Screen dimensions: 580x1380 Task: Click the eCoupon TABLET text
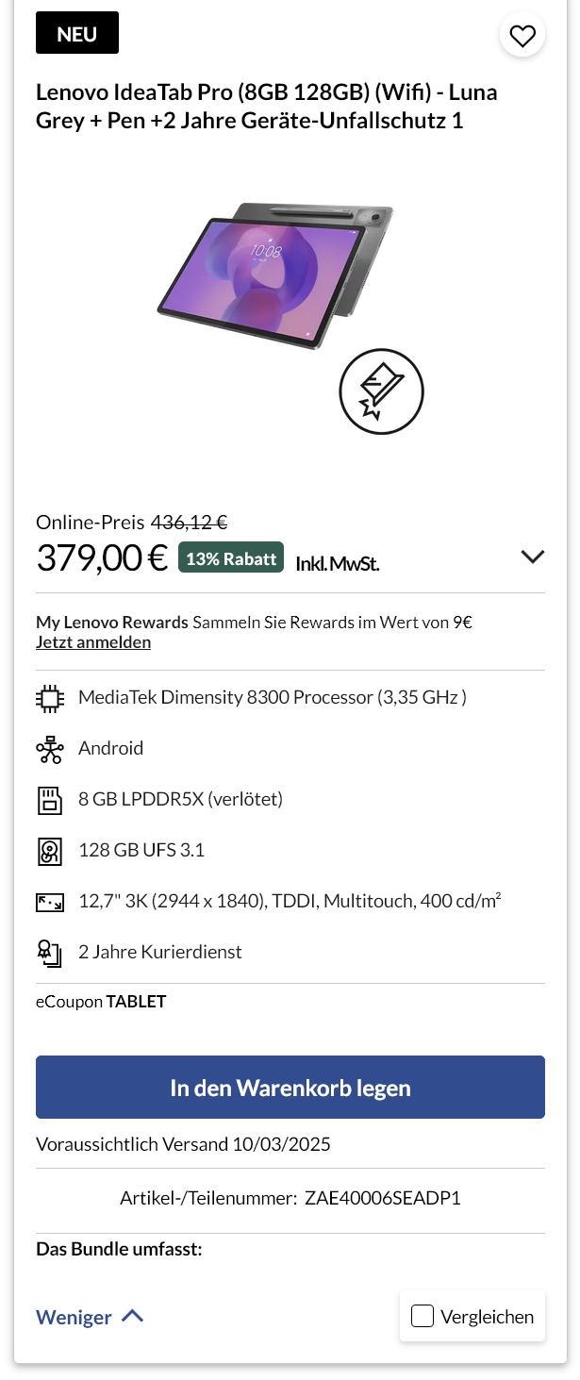point(101,1002)
